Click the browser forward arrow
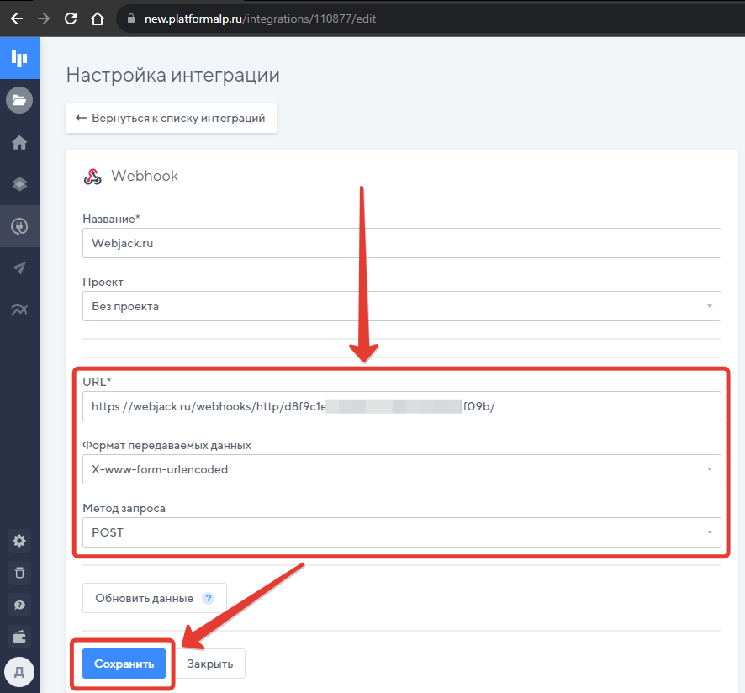Screen dimensions: 745x693 pyautogui.click(x=43, y=19)
